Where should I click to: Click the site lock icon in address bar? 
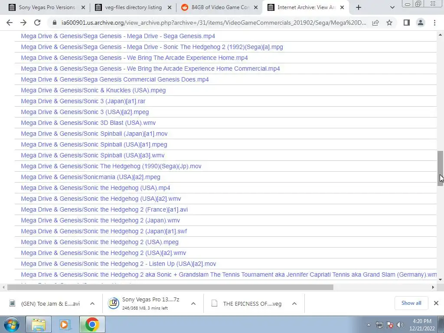click(55, 23)
